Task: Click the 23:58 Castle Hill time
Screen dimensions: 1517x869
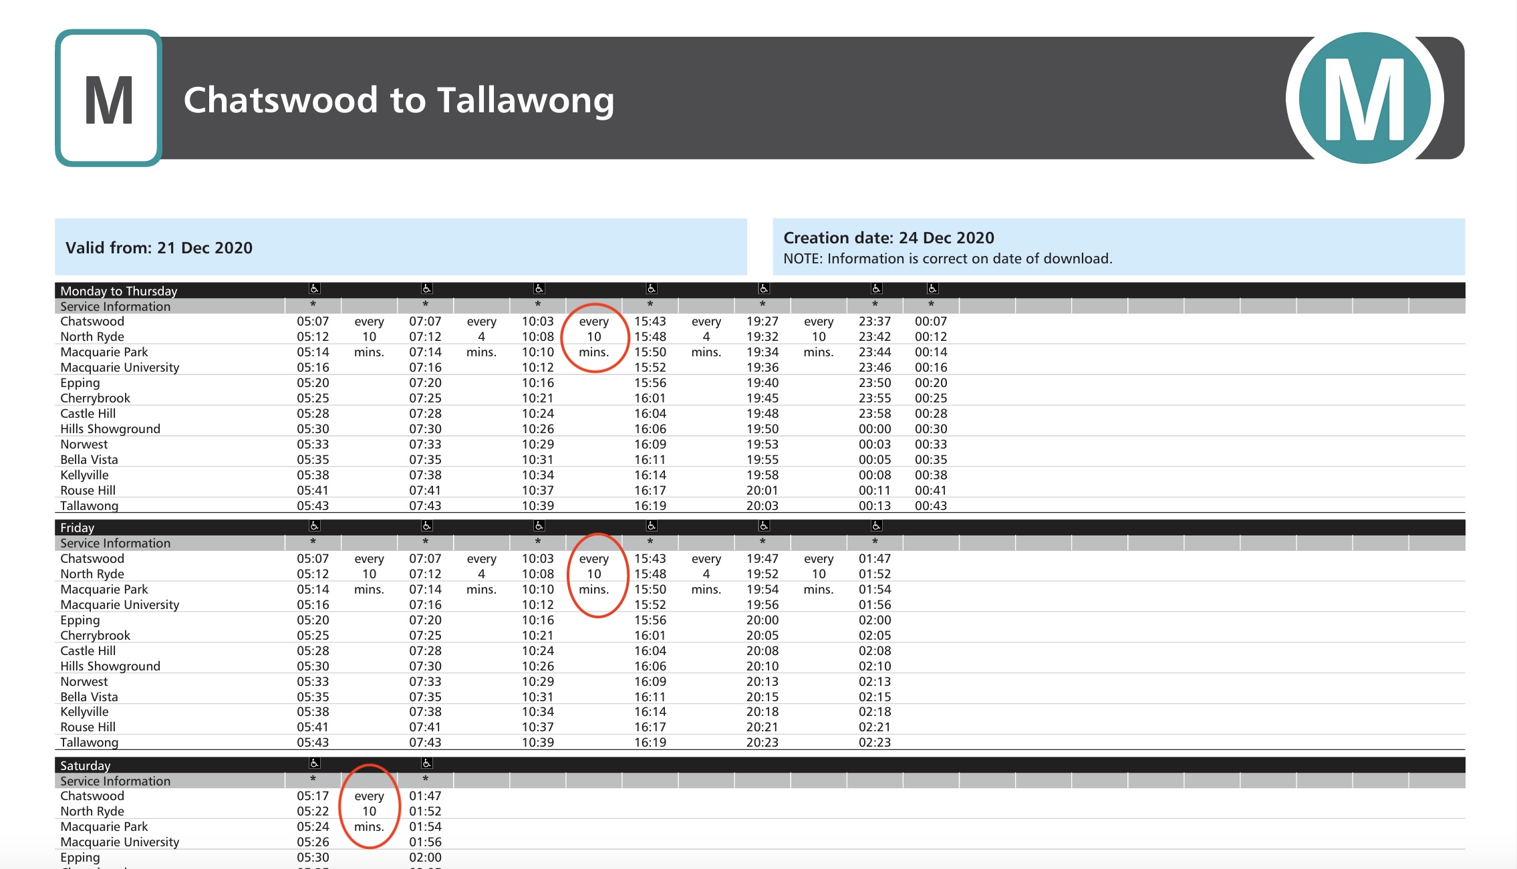Action: [x=875, y=414]
